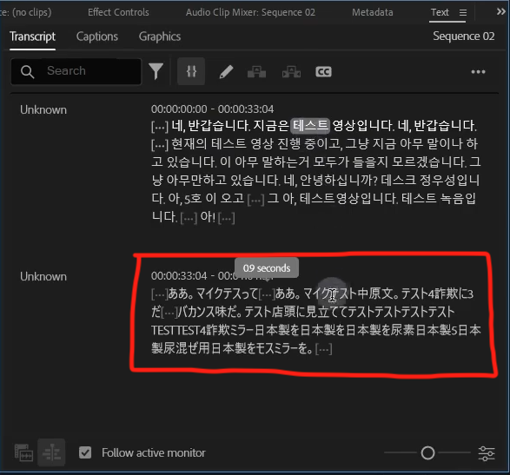Click the font size slider handle
Viewport: 510px width, 475px height.
(427, 452)
